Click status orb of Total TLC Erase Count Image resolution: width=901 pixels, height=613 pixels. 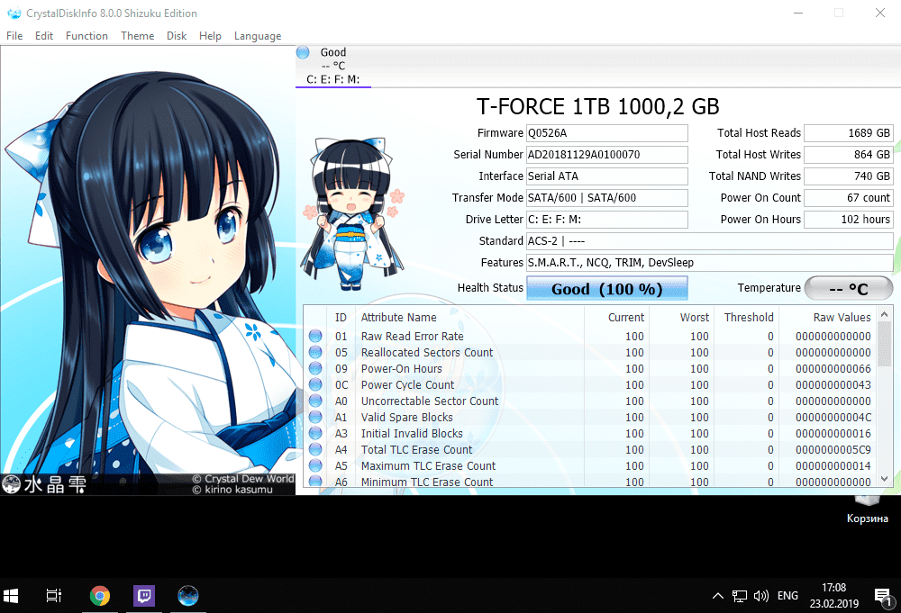pyautogui.click(x=315, y=449)
